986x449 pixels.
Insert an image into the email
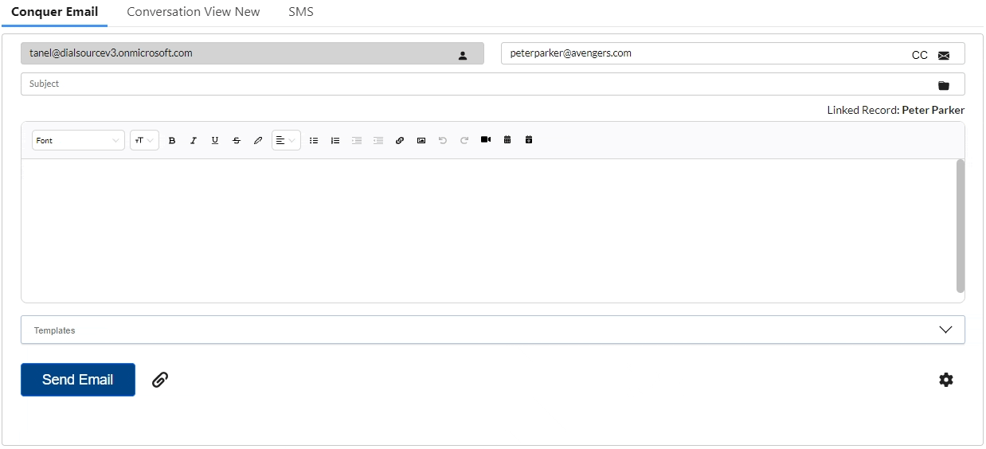[421, 140]
